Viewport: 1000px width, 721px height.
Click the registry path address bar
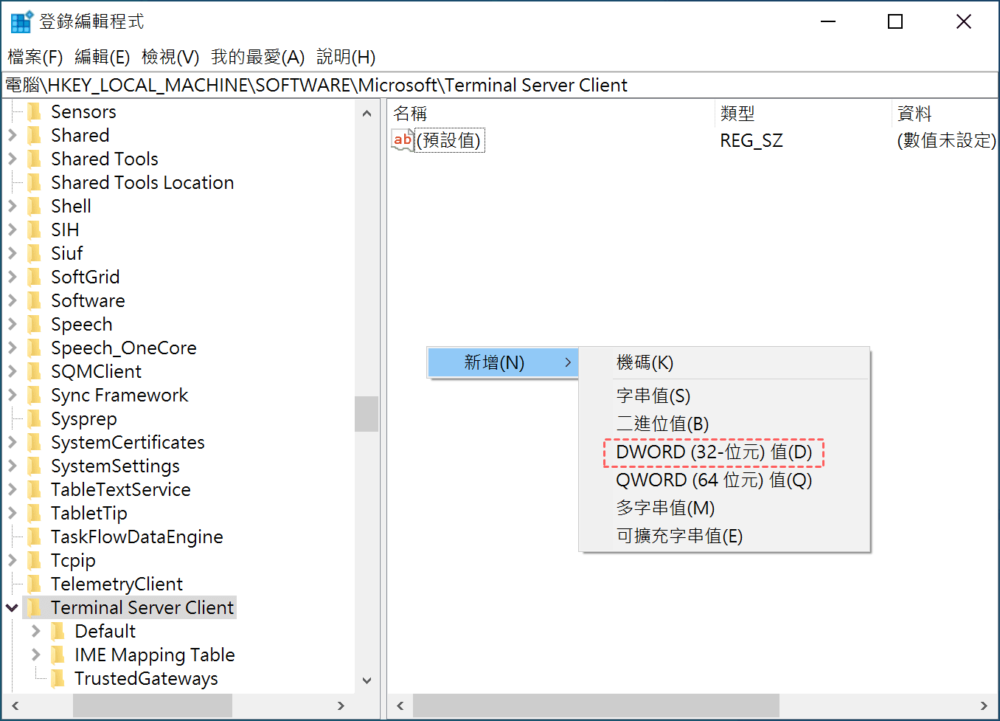pos(500,86)
